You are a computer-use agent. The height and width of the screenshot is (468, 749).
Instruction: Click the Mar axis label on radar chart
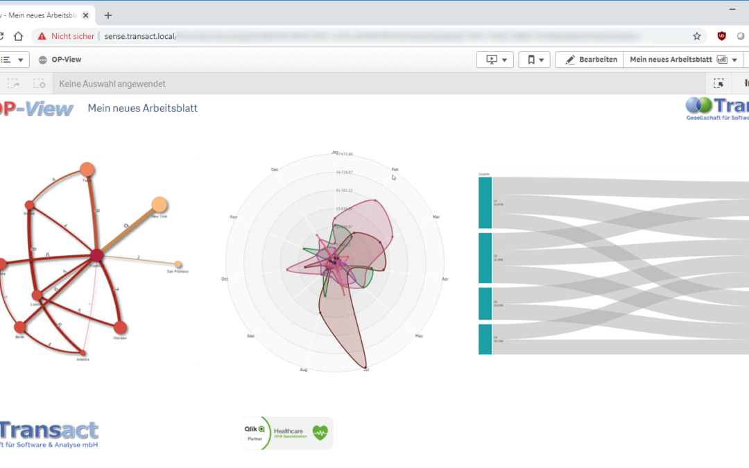[x=436, y=217]
